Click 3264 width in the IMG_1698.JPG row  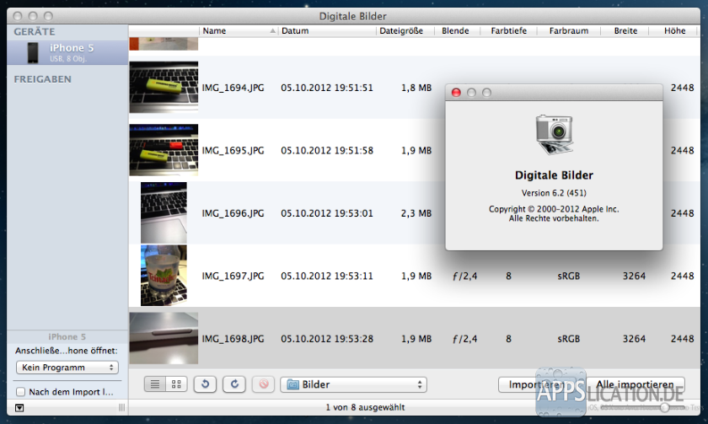634,339
